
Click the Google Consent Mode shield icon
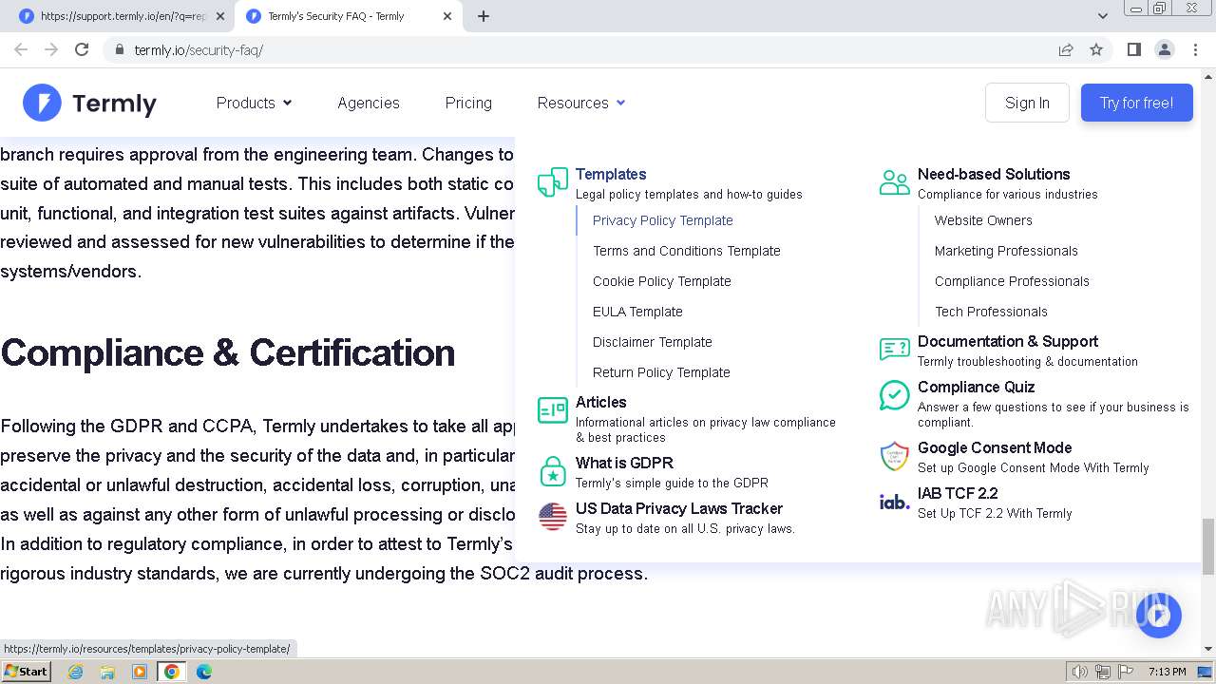895,455
